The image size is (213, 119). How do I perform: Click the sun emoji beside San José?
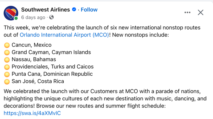coord(7,82)
